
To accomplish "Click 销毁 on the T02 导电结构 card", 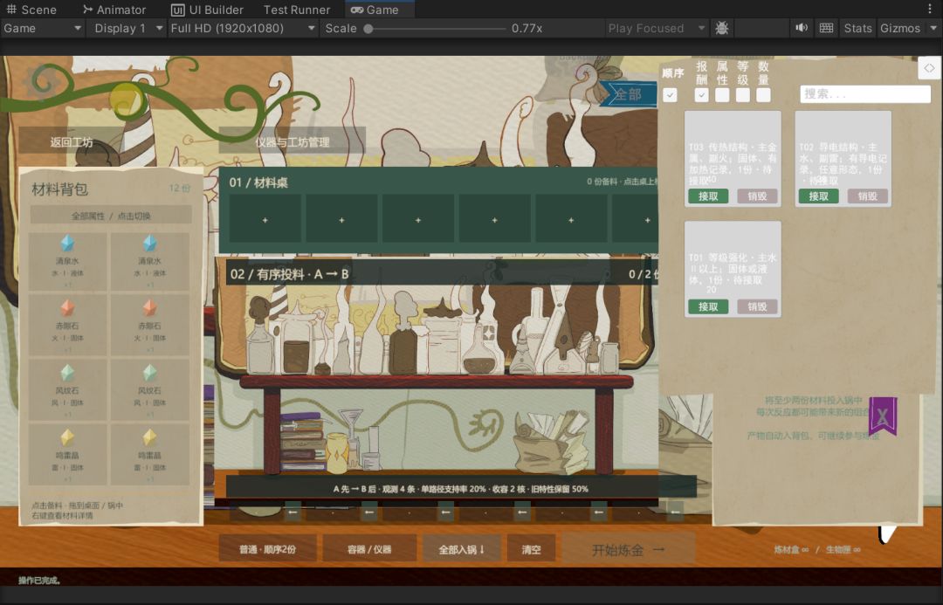I will click(x=867, y=196).
